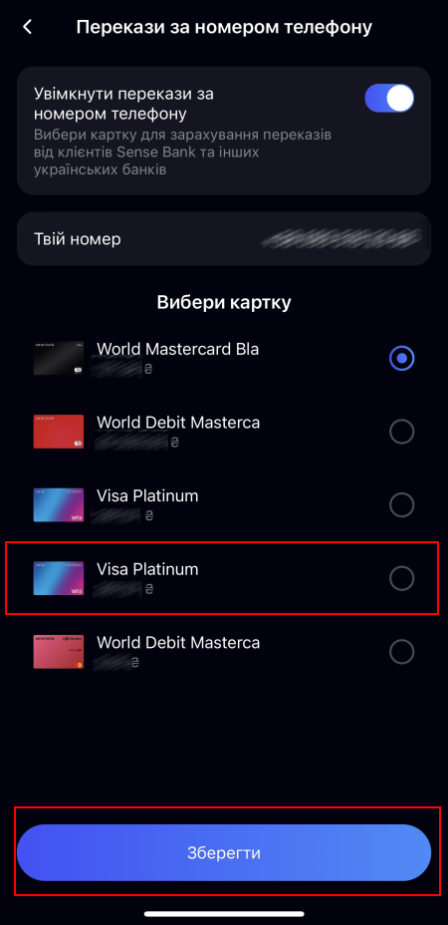This screenshot has width=448, height=925.
Task: Turn off phone number transfers switch
Action: pyautogui.click(x=389, y=98)
